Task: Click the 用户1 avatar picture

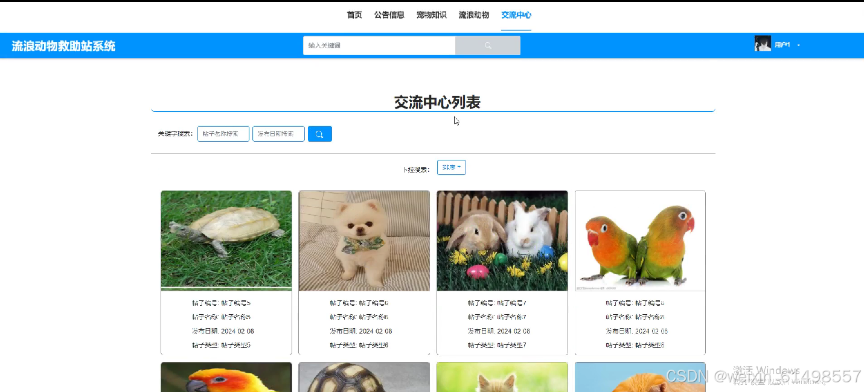Action: (x=763, y=43)
